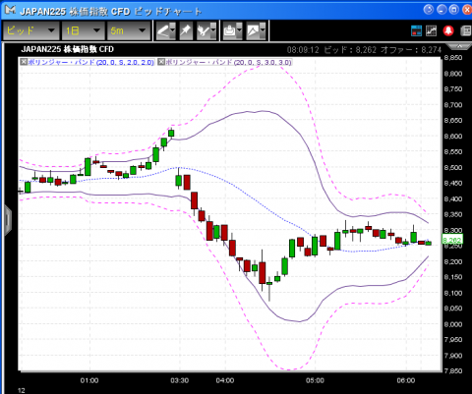Select the line drawing tool icon
The height and width of the screenshot is (394, 472).
[x=163, y=30]
